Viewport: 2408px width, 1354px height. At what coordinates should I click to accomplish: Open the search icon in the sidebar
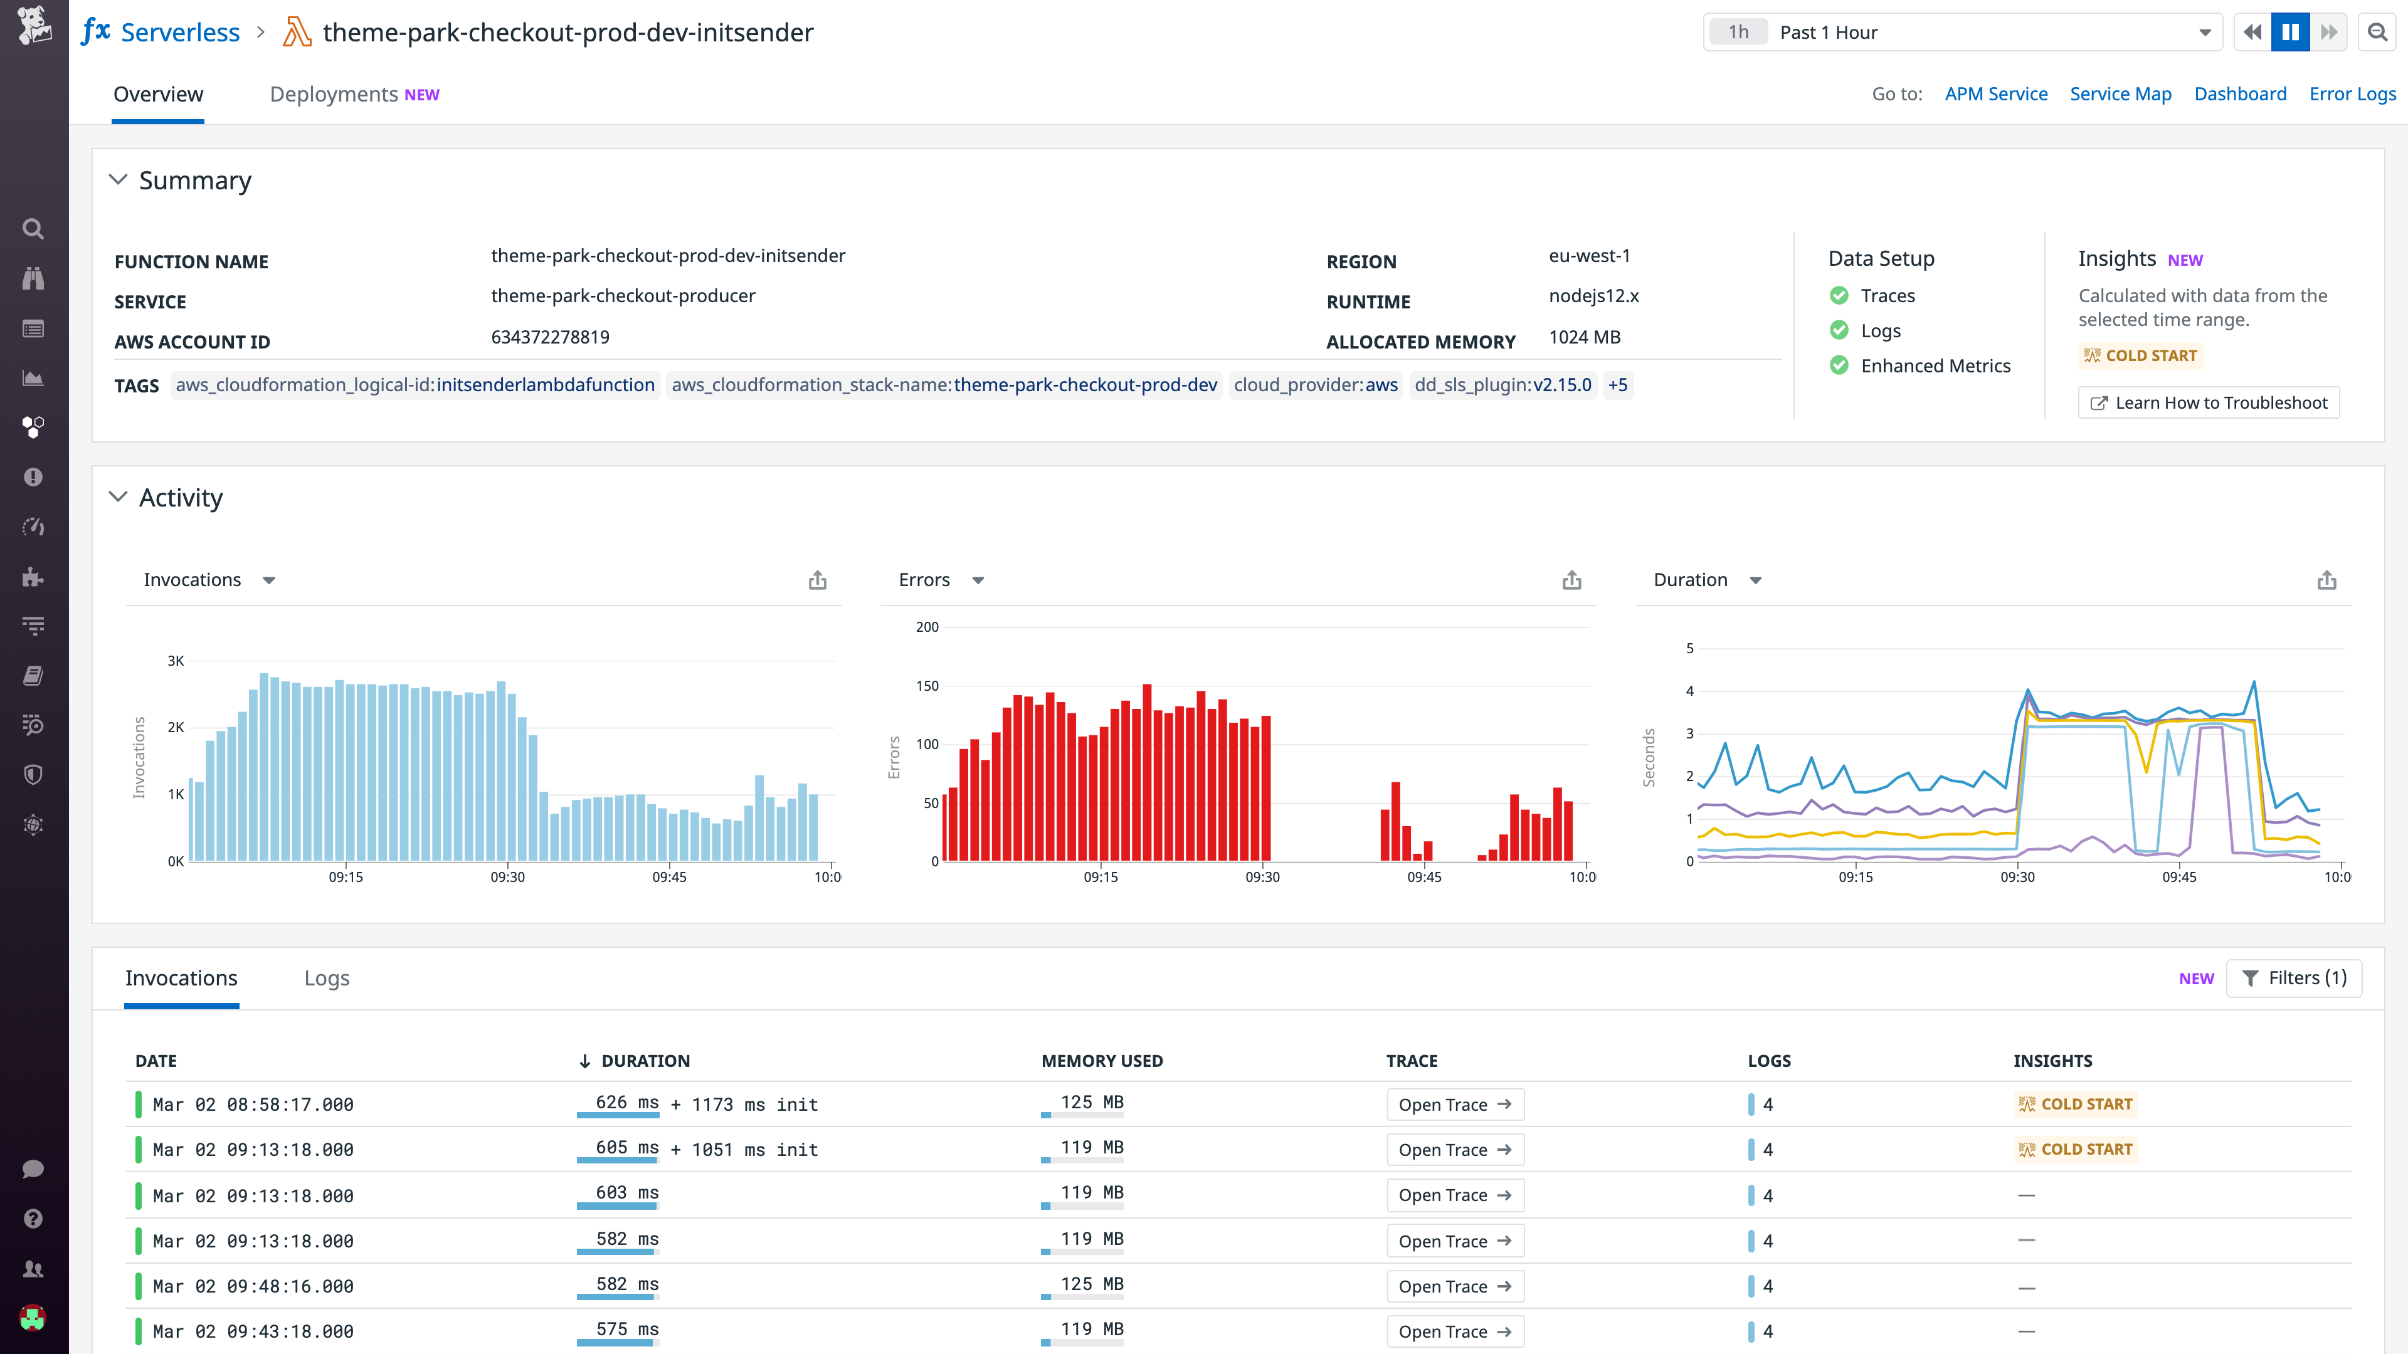[x=33, y=228]
